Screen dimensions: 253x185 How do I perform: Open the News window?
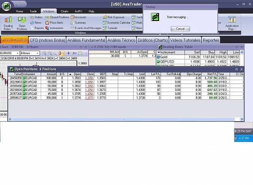[36, 23]
